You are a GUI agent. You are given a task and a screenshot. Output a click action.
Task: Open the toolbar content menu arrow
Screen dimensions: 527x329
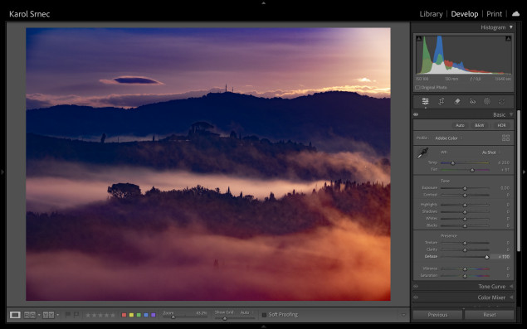(403, 315)
